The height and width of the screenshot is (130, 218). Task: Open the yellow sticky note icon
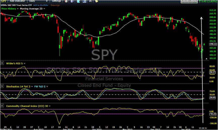(x=96, y=1)
